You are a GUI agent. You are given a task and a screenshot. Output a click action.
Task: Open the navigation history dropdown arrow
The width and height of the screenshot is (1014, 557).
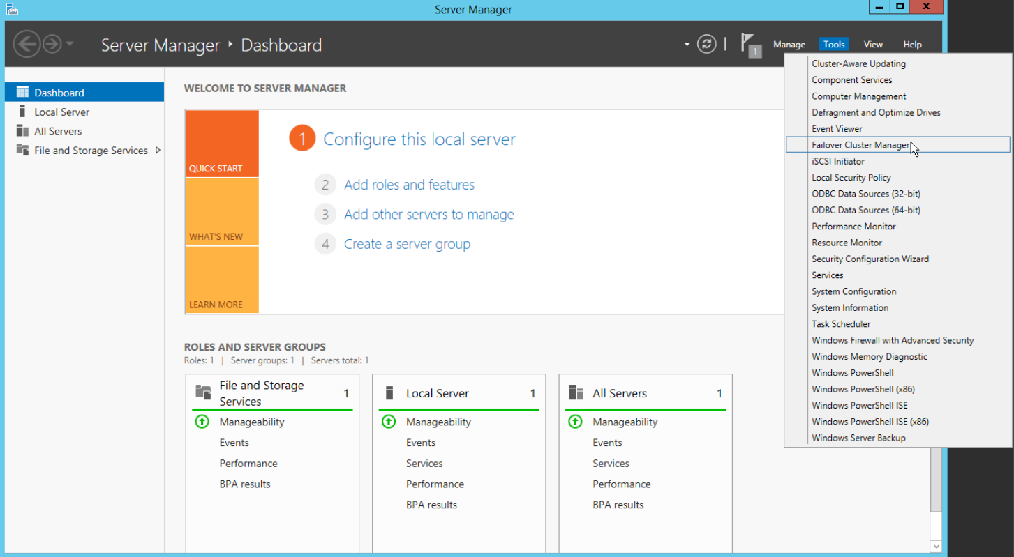[70, 45]
